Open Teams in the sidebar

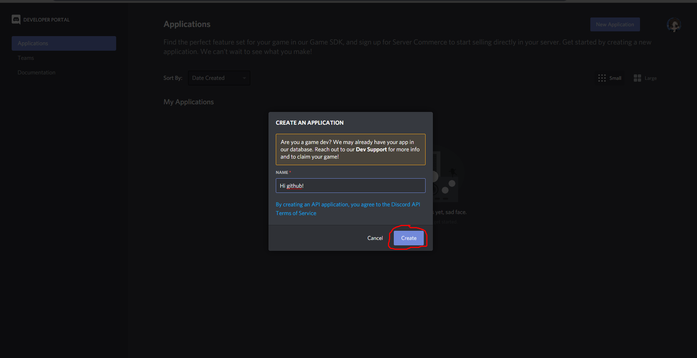(x=26, y=58)
